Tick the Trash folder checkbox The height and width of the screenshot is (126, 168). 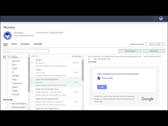pyautogui.click(x=7, y=91)
